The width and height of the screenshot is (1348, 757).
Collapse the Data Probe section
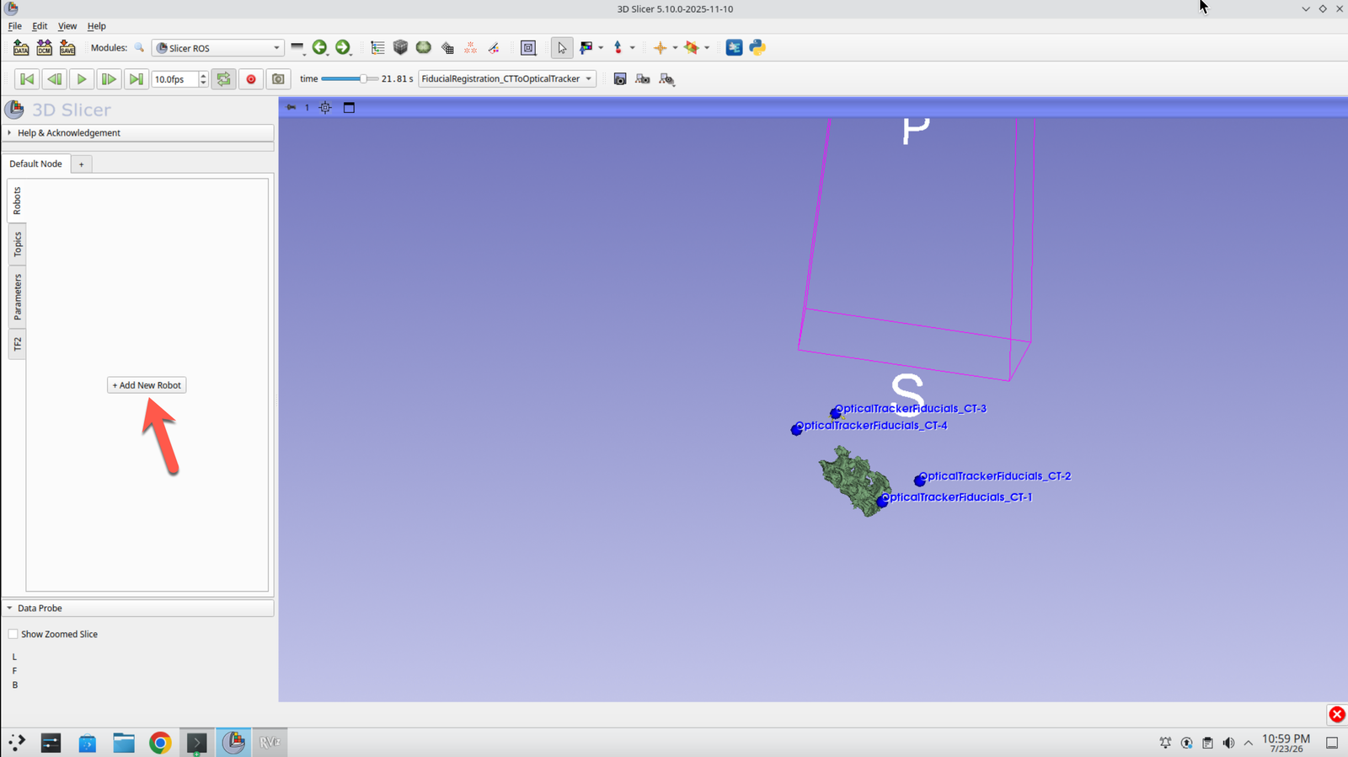[138, 608]
